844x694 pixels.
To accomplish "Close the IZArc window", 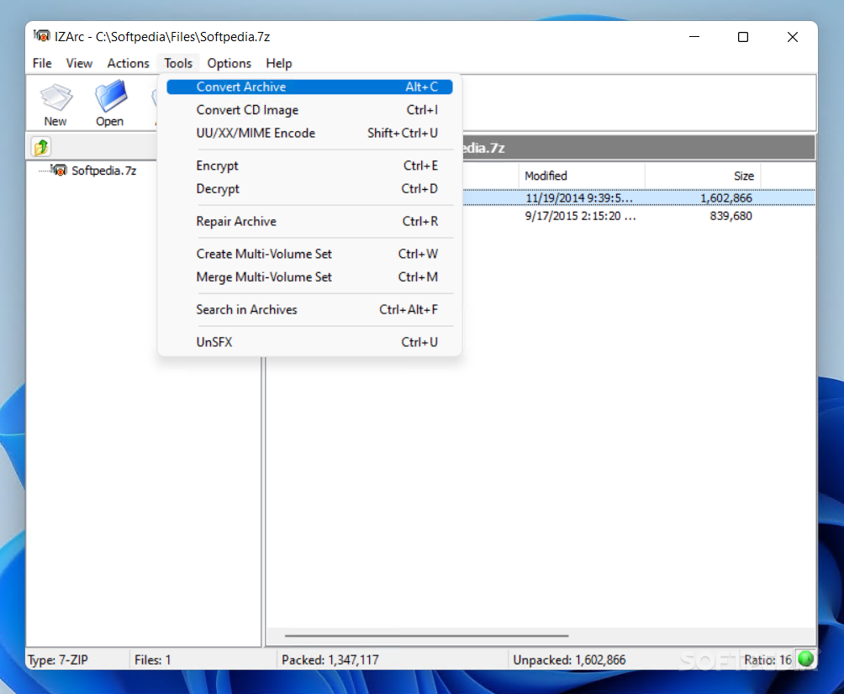I will 793,37.
